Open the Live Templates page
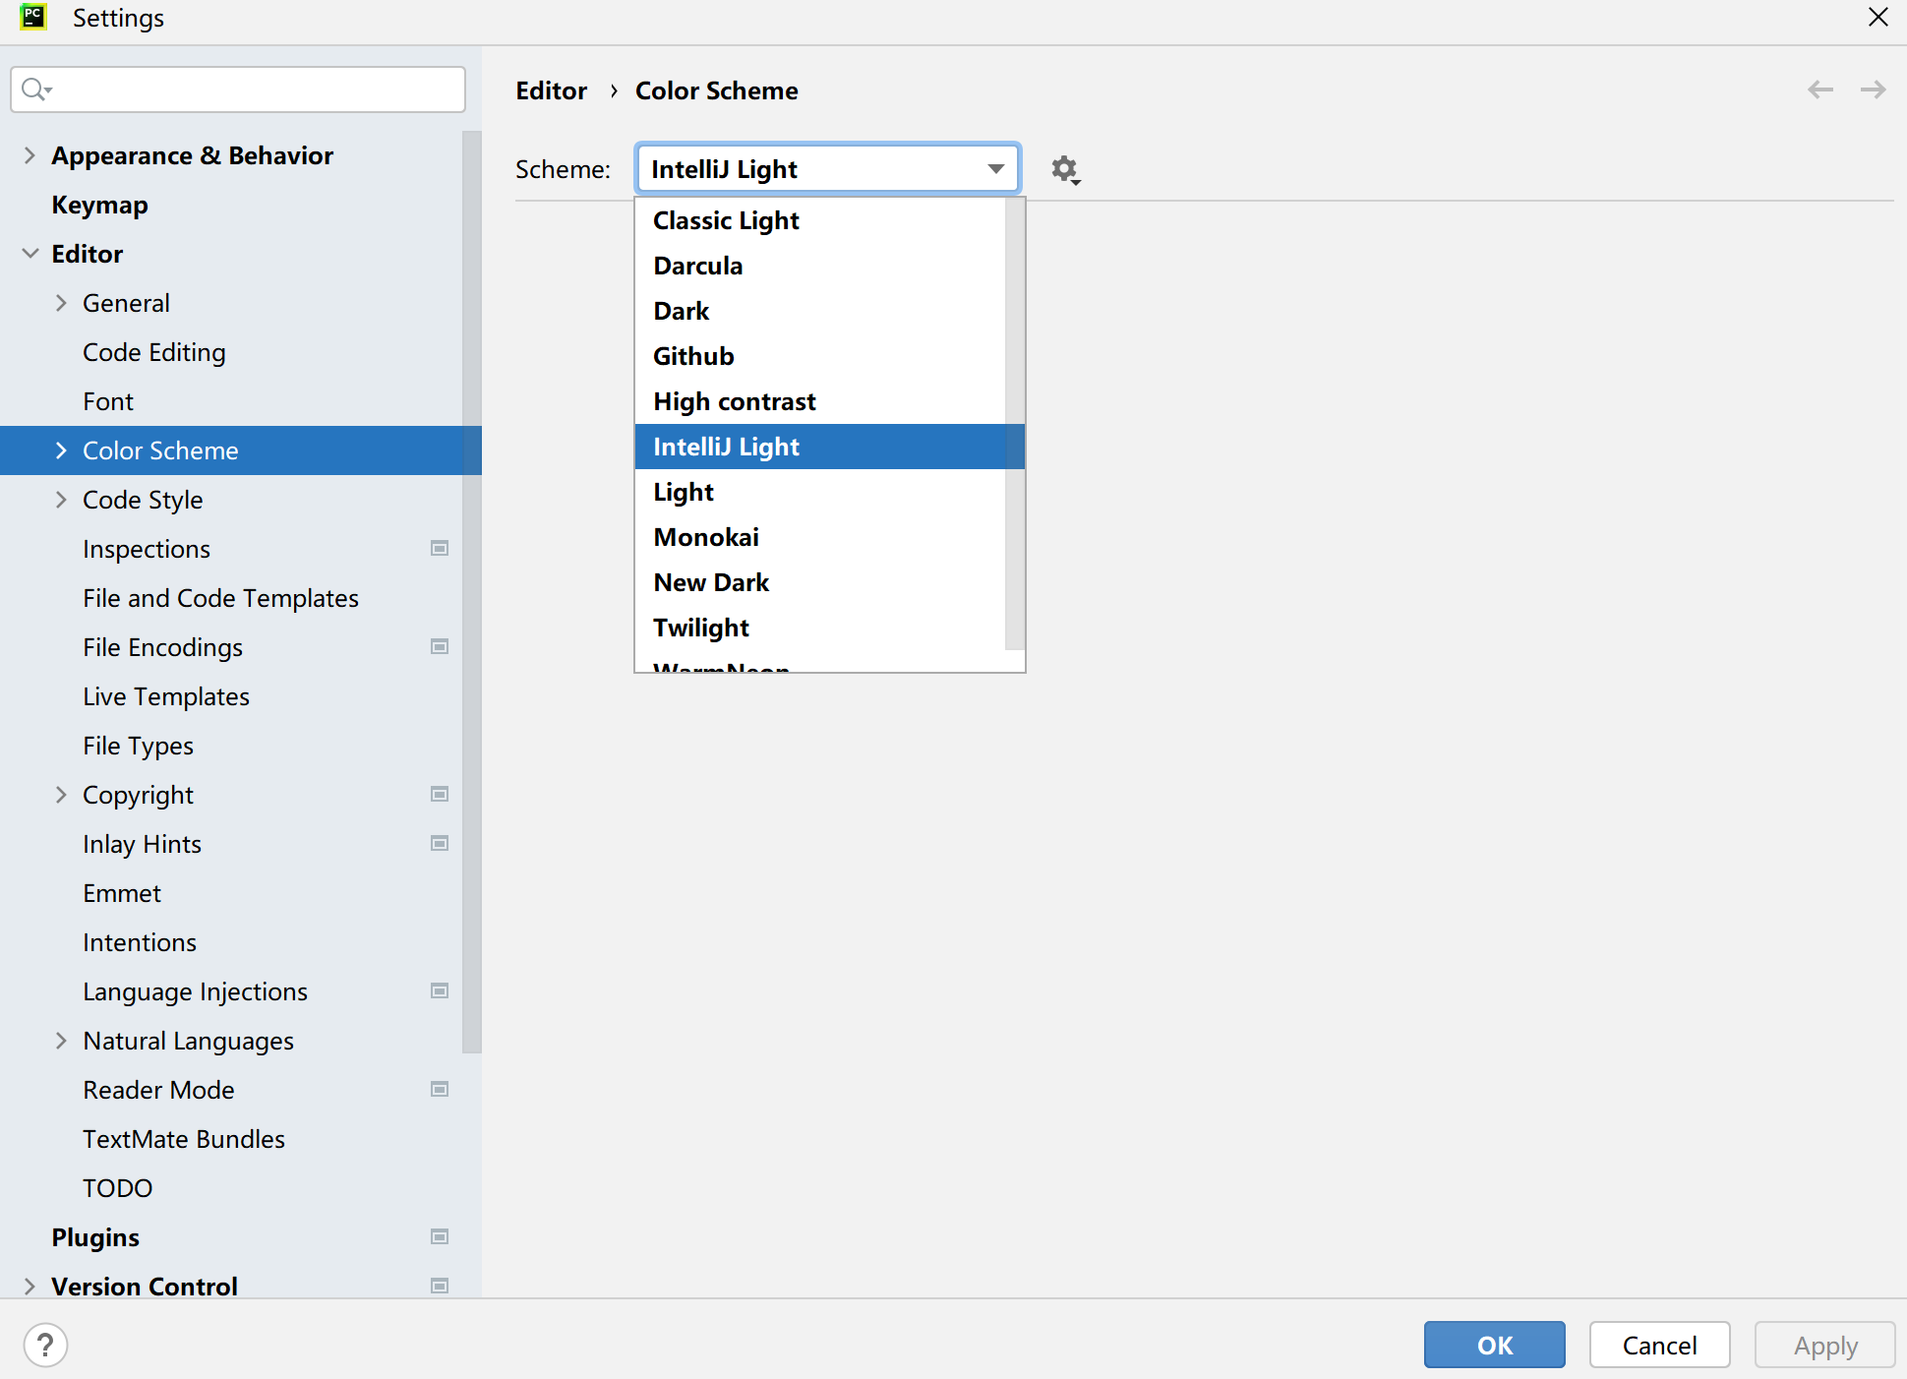The image size is (1907, 1379). click(x=166, y=696)
